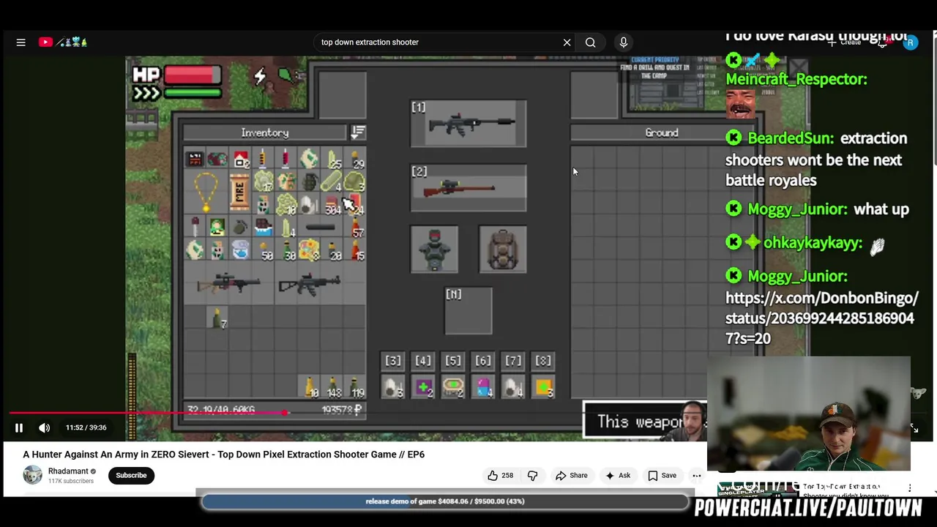Click the rouble money amount 193578
The image size is (937, 527).
tap(342, 410)
